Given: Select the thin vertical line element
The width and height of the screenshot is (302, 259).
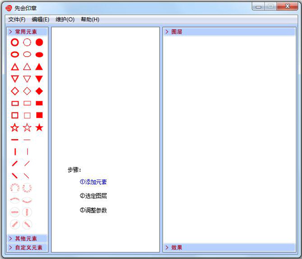Looking at the screenshot, I should (x=27, y=152).
